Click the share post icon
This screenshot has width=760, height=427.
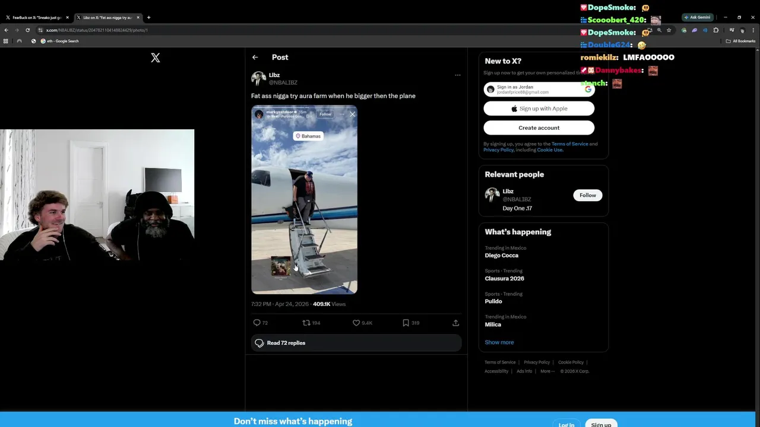point(455,323)
